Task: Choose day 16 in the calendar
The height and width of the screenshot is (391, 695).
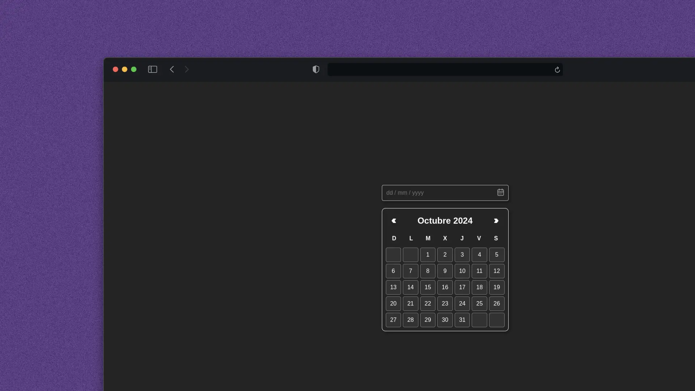Action: [x=445, y=287]
